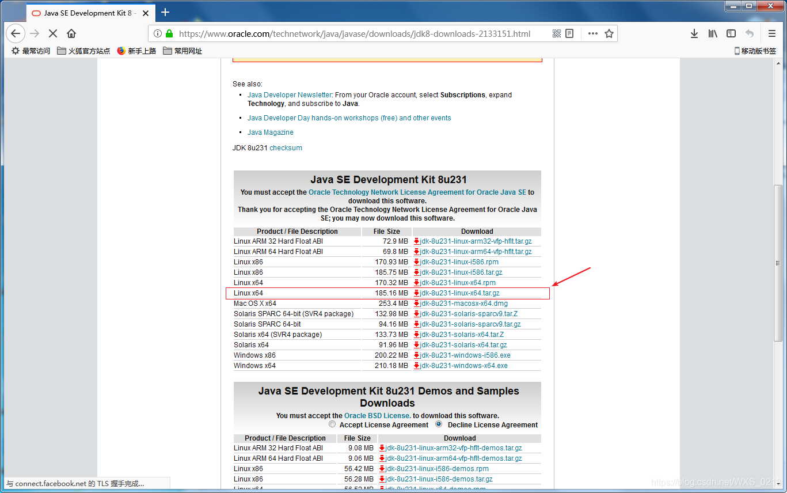The width and height of the screenshot is (787, 493).
Task: Download jdk-8u231-windows-i586.exe
Action: (465, 355)
